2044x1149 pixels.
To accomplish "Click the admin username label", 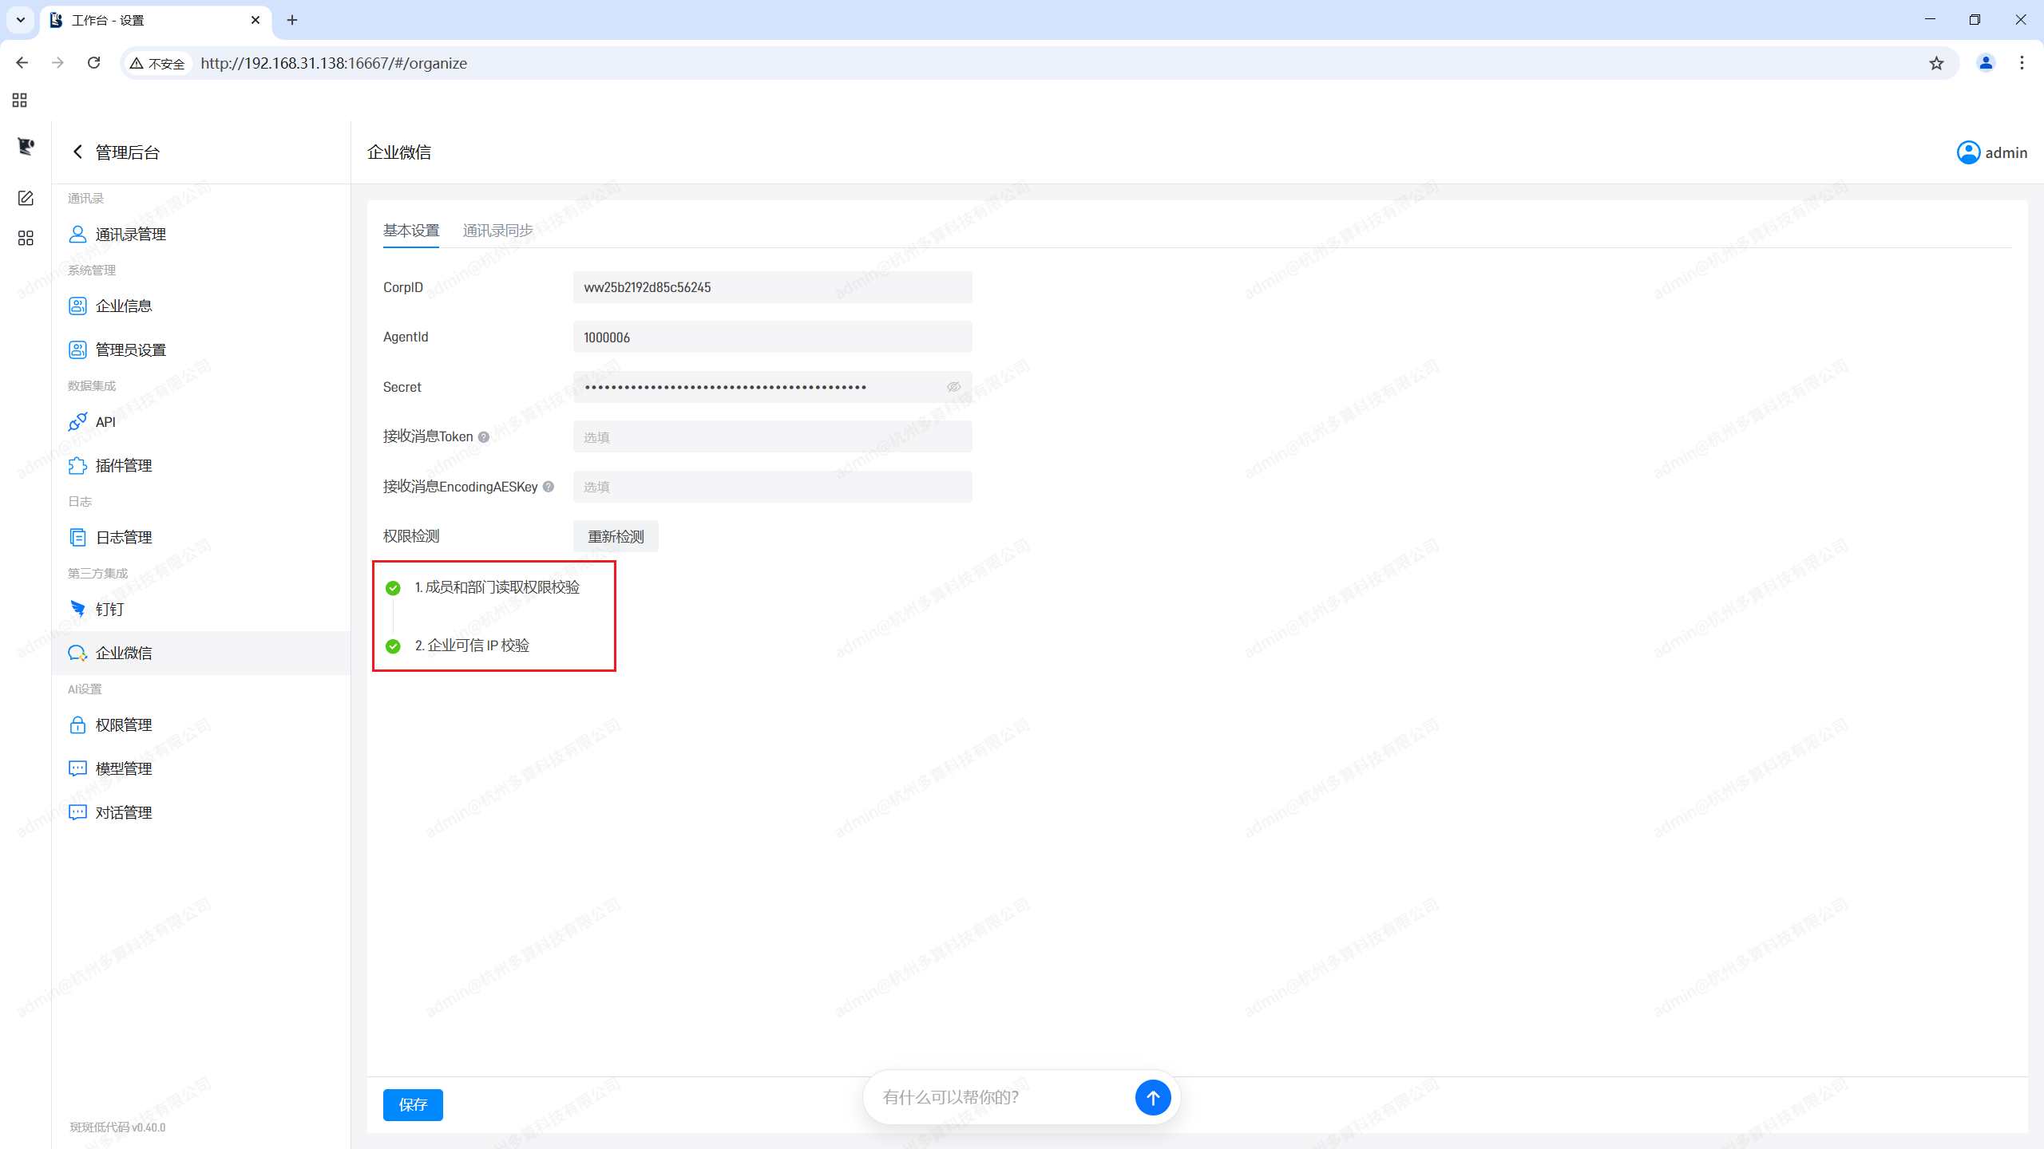I will pyautogui.click(x=2006, y=152).
